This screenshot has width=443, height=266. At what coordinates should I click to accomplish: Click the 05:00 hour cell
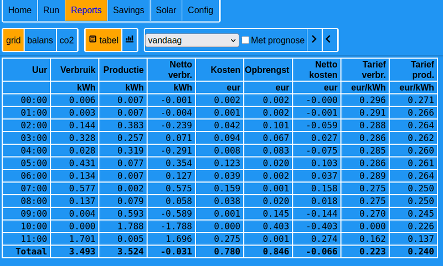coord(27,163)
